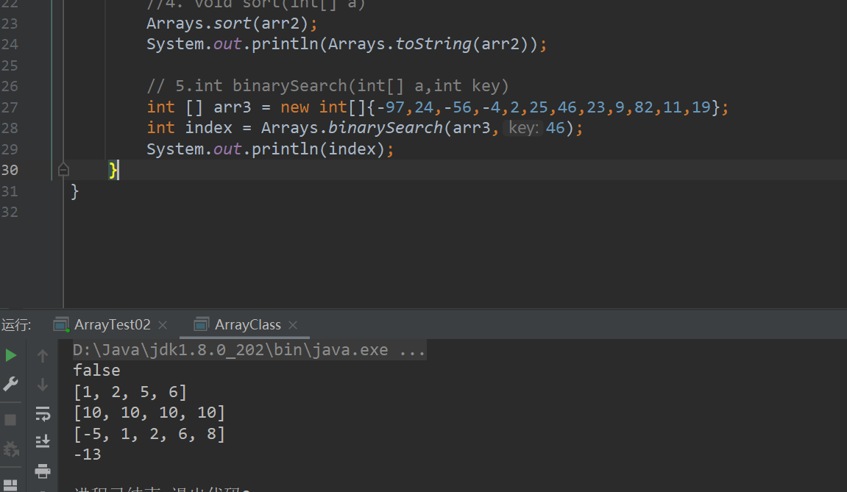Click the java.exe command line in console
Image resolution: width=847 pixels, height=492 pixels.
[249, 350]
